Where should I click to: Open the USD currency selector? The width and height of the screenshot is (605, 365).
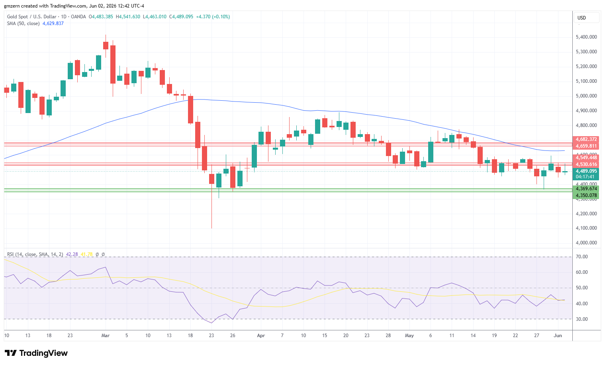pos(587,18)
